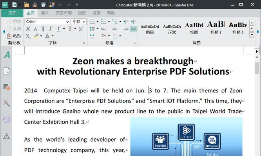Decrease font size with A- icon
Screen dimensions: 261x156
(x=35, y=29)
